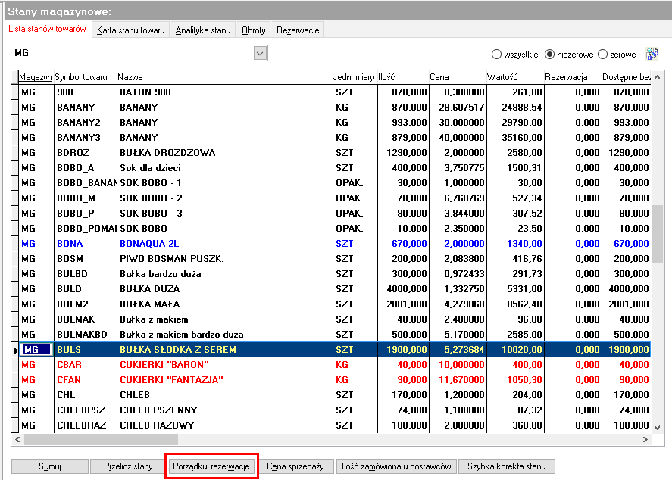
Task: Switch to Lista stanów towarów tab
Action: coord(47,29)
